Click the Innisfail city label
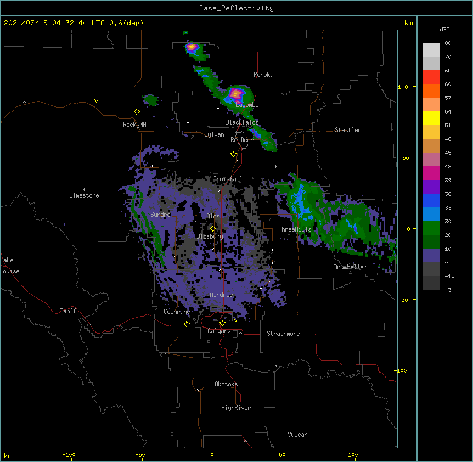 click(228, 179)
